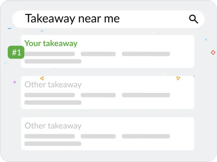Click the downward-pointing orange triangle
This screenshot has width=217, height=162.
point(178,78)
